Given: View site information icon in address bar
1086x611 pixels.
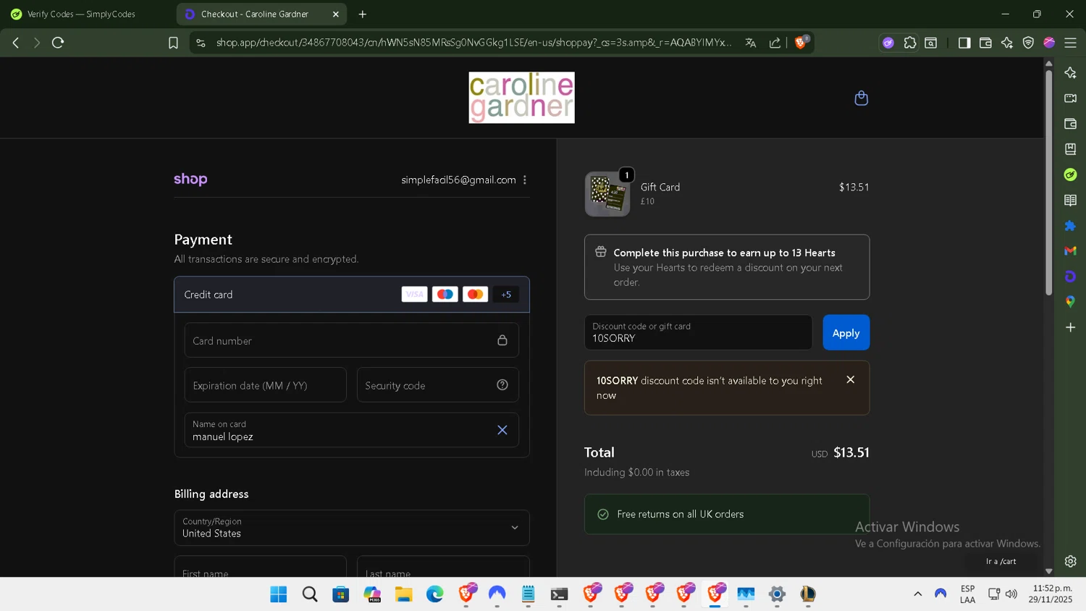Looking at the screenshot, I should coord(201,43).
